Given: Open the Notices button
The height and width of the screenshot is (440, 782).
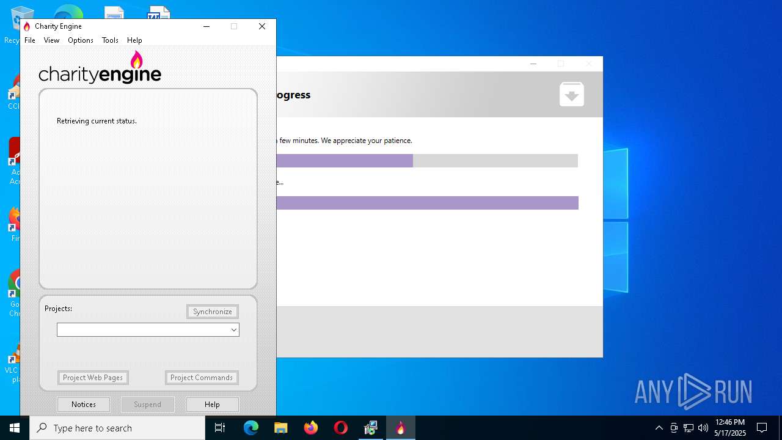Looking at the screenshot, I should [x=84, y=405].
